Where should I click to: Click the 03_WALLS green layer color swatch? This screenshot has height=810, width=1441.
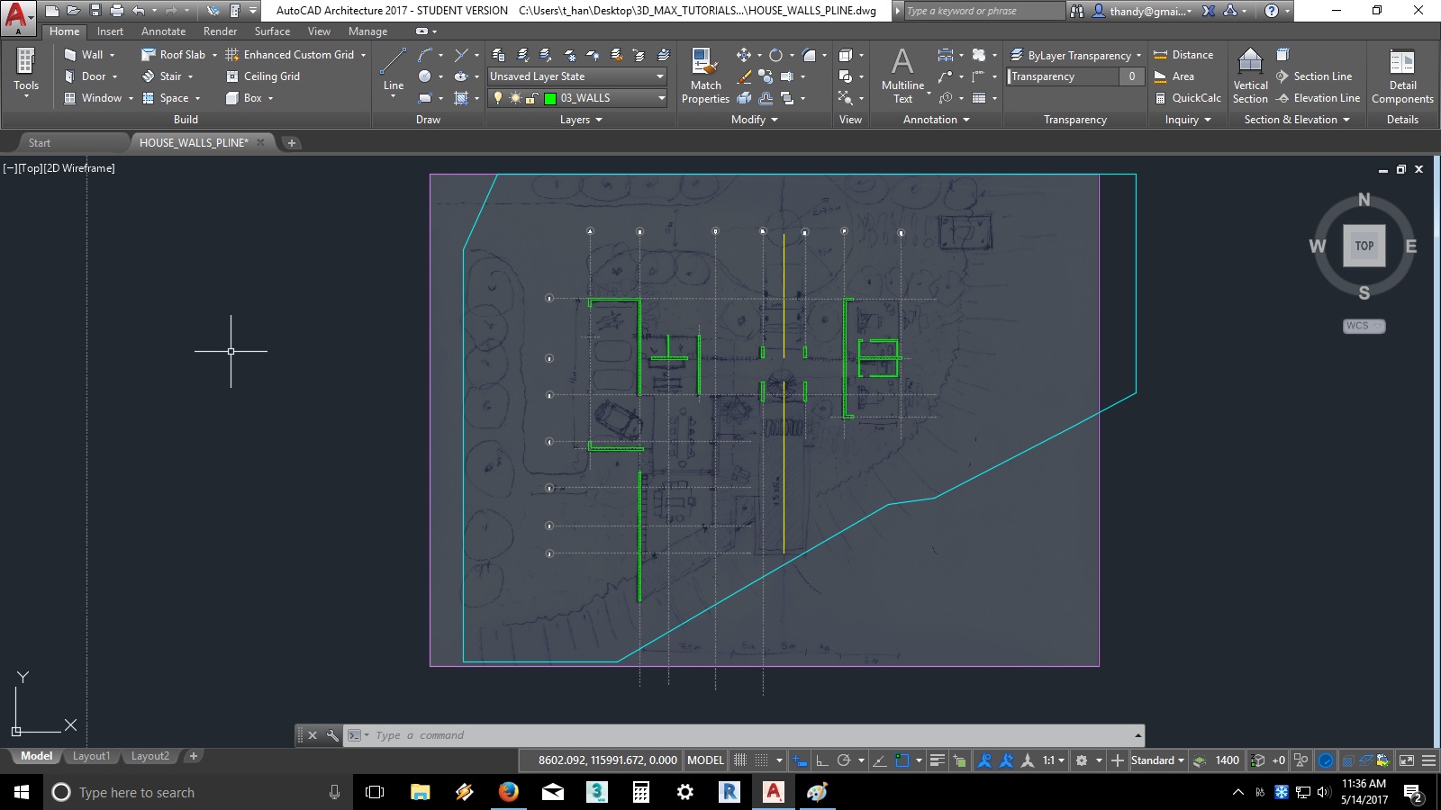coord(550,98)
